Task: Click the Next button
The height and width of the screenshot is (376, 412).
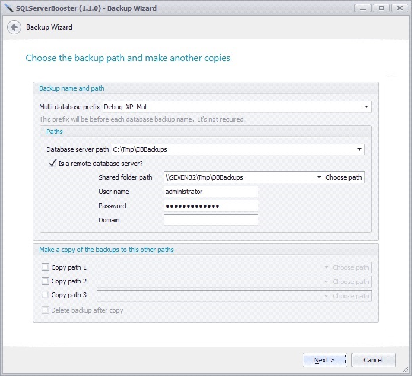Action: click(325, 360)
